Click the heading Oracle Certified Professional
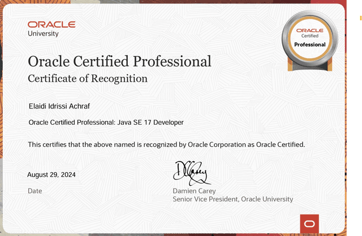The image size is (362, 236). (119, 61)
